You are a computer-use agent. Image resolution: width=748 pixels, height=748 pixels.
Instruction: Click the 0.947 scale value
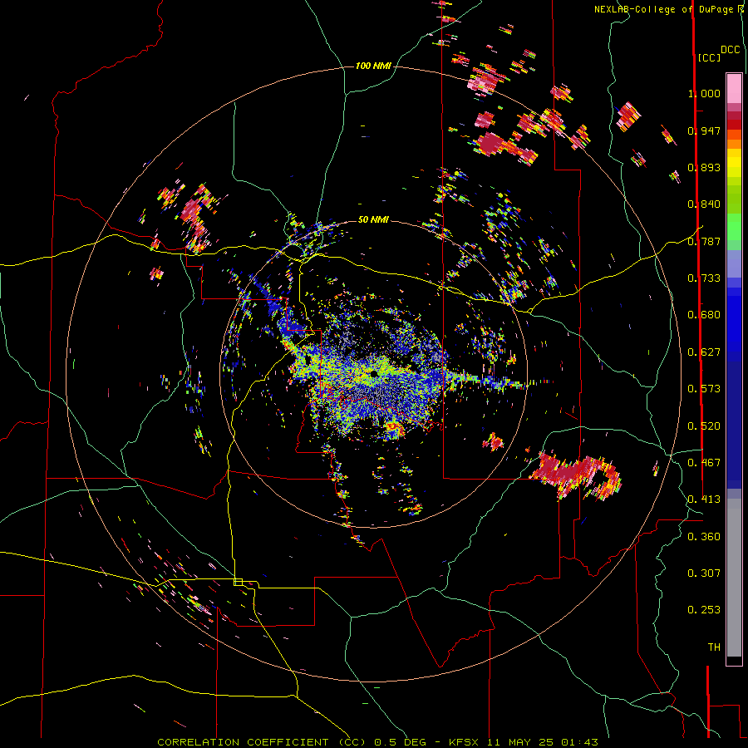click(x=704, y=130)
